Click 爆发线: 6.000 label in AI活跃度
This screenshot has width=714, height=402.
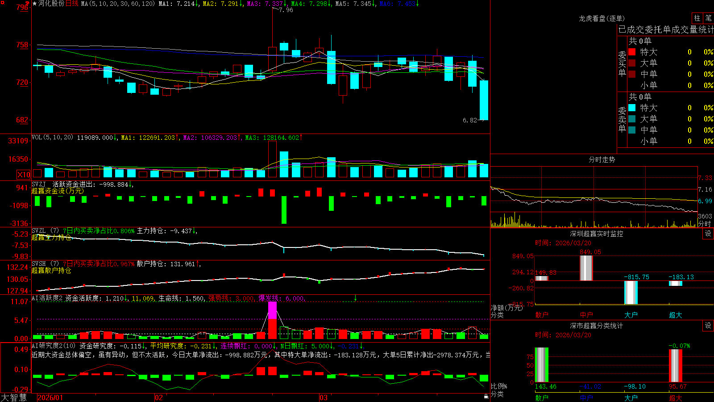click(x=281, y=298)
